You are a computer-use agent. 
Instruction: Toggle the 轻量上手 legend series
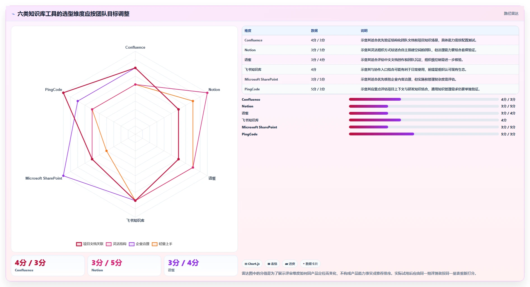(x=162, y=244)
